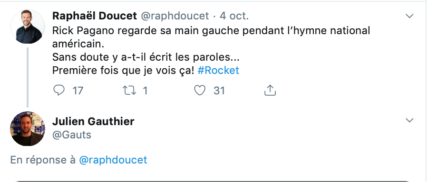
Task: Expand the chevron menu on Raphaël Doucet's tweet
Action: (x=409, y=16)
